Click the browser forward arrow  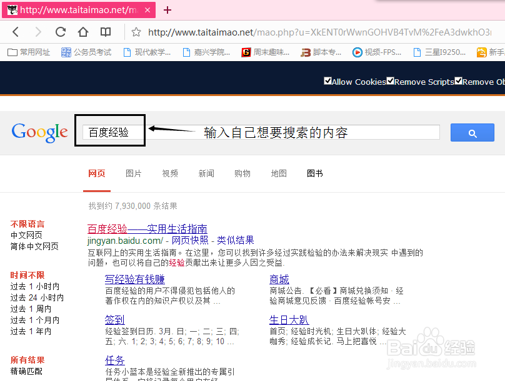click(x=38, y=32)
